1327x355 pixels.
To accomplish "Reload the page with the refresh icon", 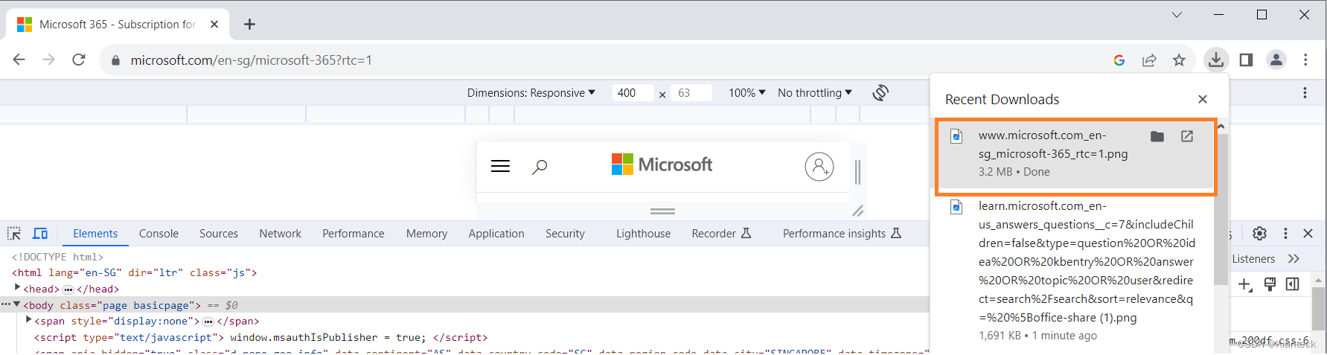I will (79, 60).
